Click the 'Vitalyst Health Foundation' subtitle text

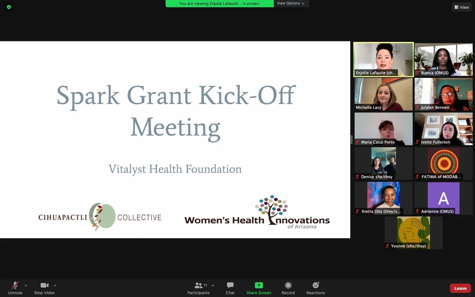pyautogui.click(x=175, y=169)
